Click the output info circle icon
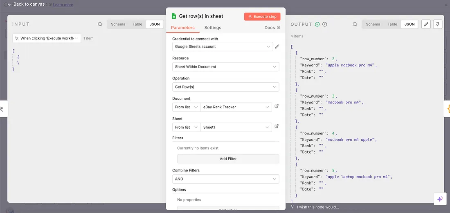The height and width of the screenshot is (213, 450). [x=325, y=24]
